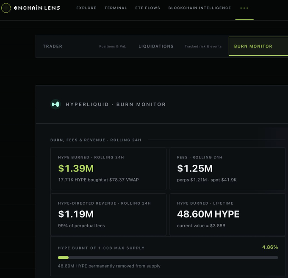Click the ONCHAIN LENS brand name
Viewport: 288px width, 278px height.
pyautogui.click(x=37, y=8)
